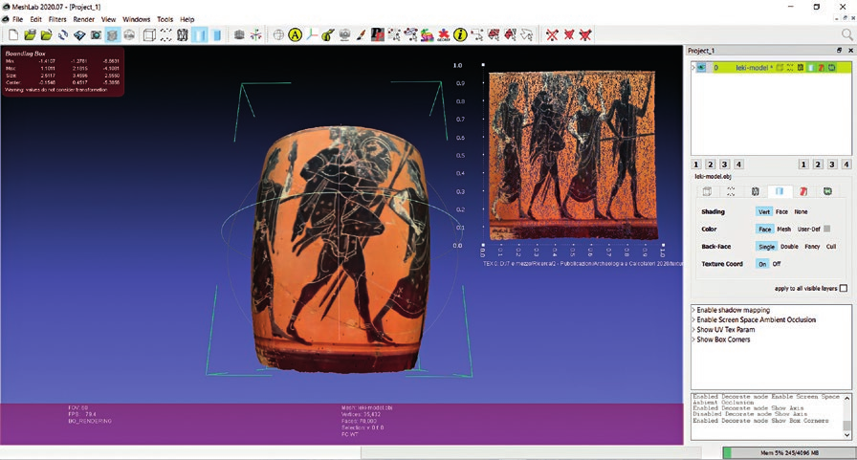Click the Import Mesh toolbar icon

click(x=47, y=35)
